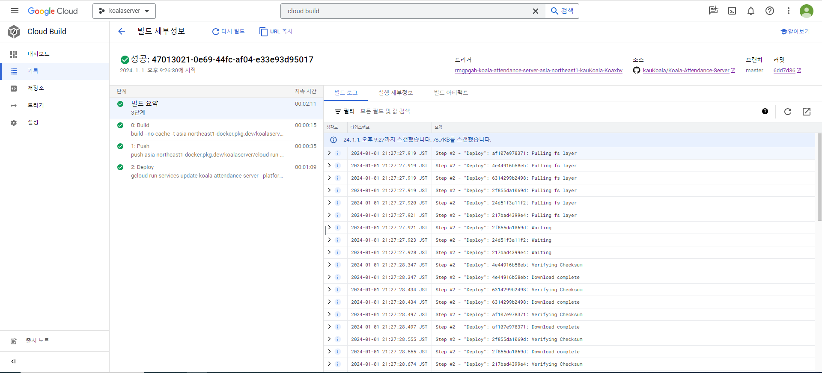822x373 pixels.
Task: Clear the search box with X icon
Action: coord(535,11)
